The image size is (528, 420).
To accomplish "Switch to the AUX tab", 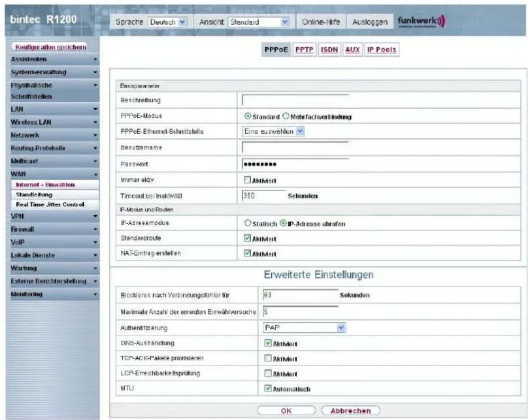I will pyautogui.click(x=352, y=50).
